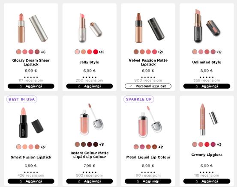Pick the darkest Instant Colour Matte swatch
237x187 pixels.
tap(96, 145)
